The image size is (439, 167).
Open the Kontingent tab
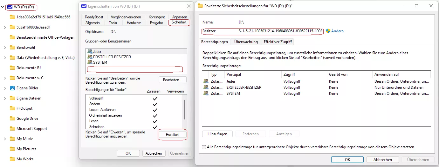(x=157, y=17)
